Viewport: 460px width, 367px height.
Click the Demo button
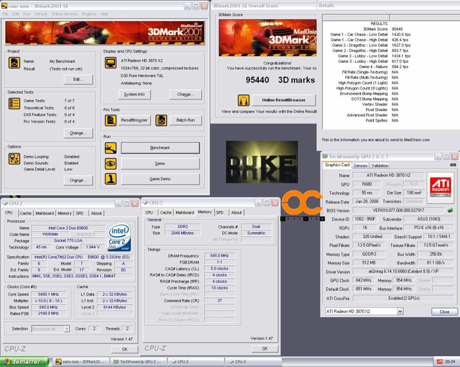tap(160, 164)
